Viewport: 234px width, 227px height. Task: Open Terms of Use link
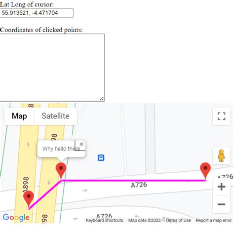(178, 220)
